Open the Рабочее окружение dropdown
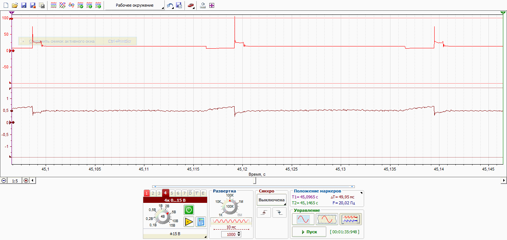 135,6
